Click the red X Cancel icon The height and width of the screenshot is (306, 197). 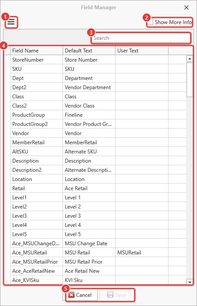point(71,295)
